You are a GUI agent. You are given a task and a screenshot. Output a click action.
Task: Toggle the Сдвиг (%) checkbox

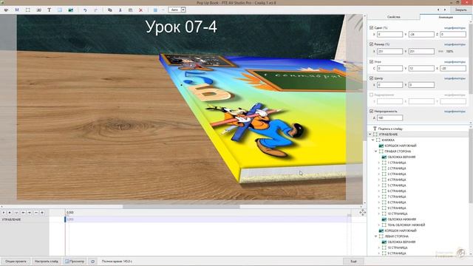click(x=371, y=28)
